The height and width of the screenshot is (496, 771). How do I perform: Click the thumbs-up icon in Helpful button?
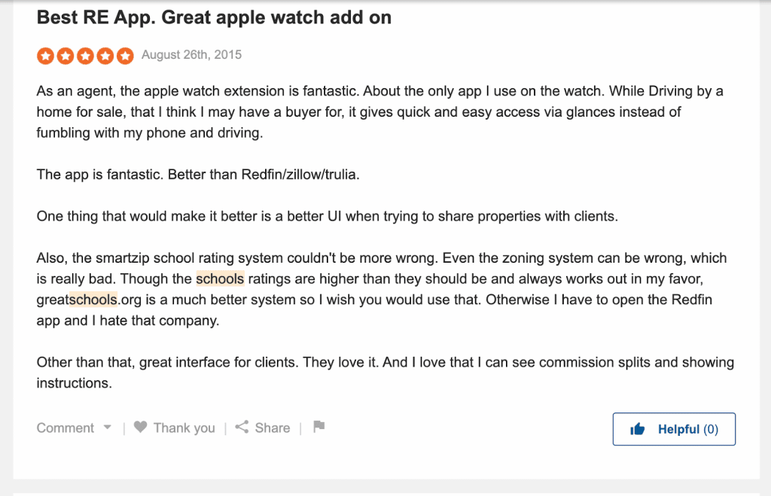(637, 429)
